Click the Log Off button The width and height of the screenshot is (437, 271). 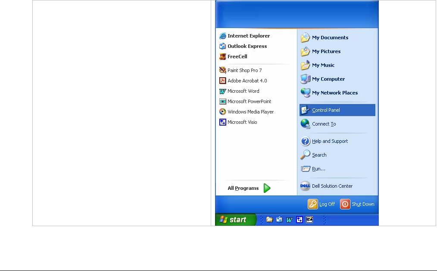(322, 204)
